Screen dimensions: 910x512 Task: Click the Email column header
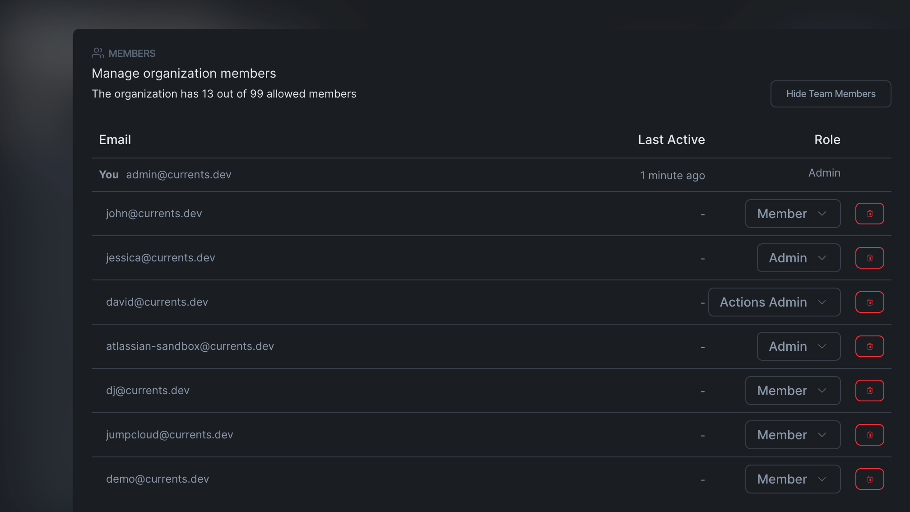(x=115, y=140)
